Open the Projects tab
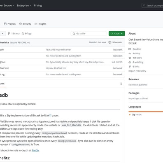Screen dimensions: 163x163 (x=9, y=24)
